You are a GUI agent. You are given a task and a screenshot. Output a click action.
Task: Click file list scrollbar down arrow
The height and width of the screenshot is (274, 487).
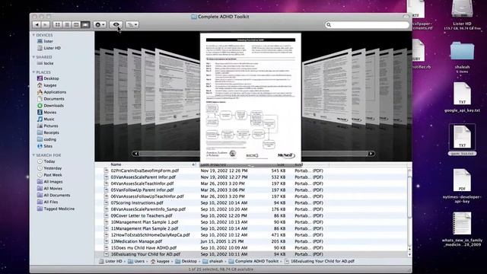coord(409,254)
